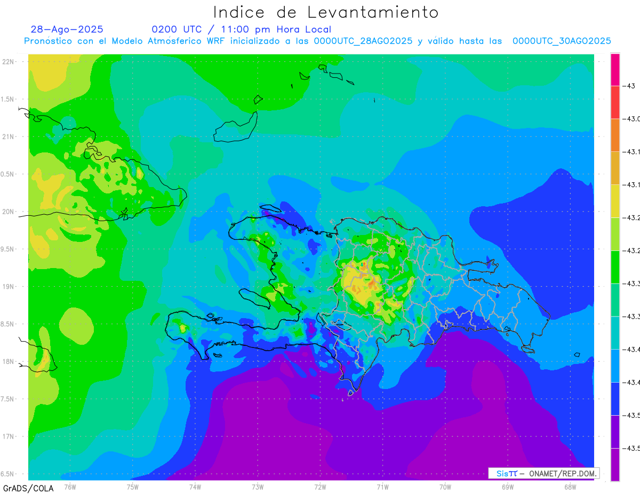Pick the bright yellow legend swatch

pos(615,201)
